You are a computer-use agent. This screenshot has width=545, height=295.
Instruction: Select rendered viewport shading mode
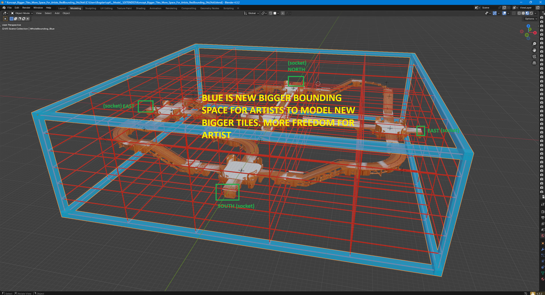pyautogui.click(x=531, y=13)
